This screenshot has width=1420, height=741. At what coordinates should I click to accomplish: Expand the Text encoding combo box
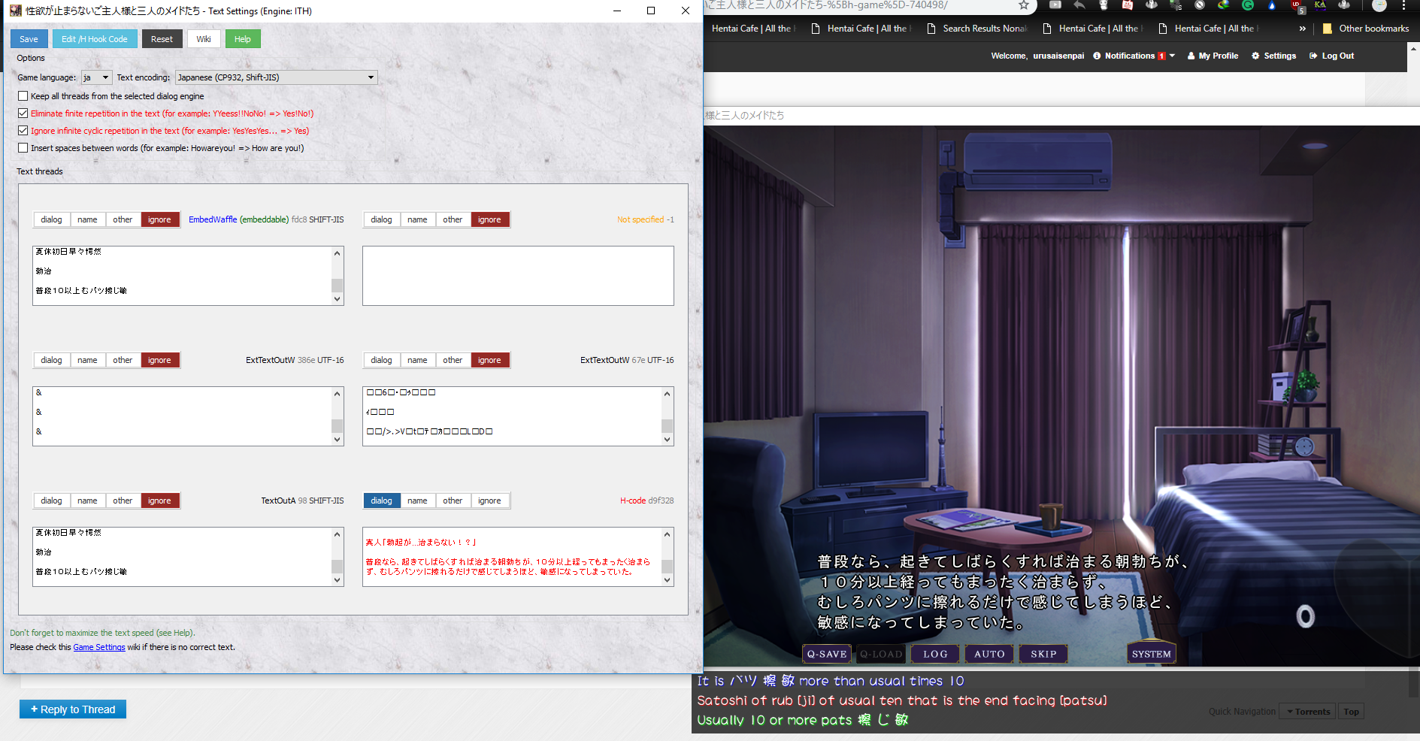coord(276,77)
